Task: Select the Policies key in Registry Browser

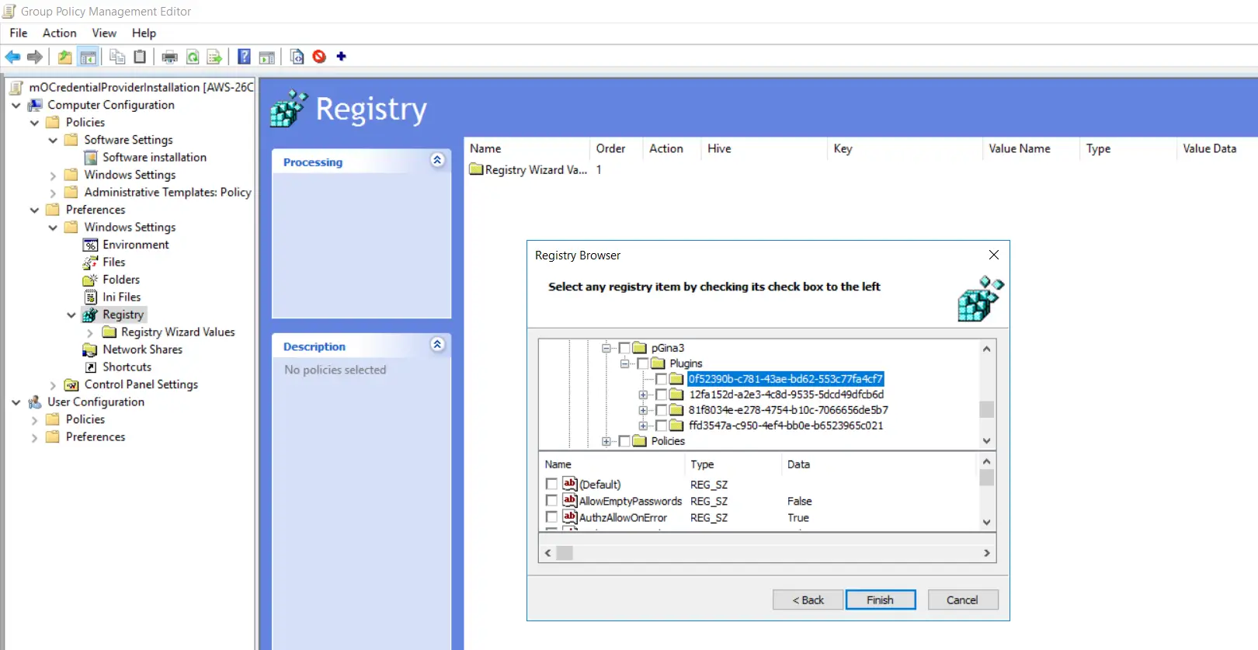Action: pos(668,441)
